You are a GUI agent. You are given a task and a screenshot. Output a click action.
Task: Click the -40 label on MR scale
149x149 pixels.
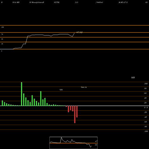(145, 117)
